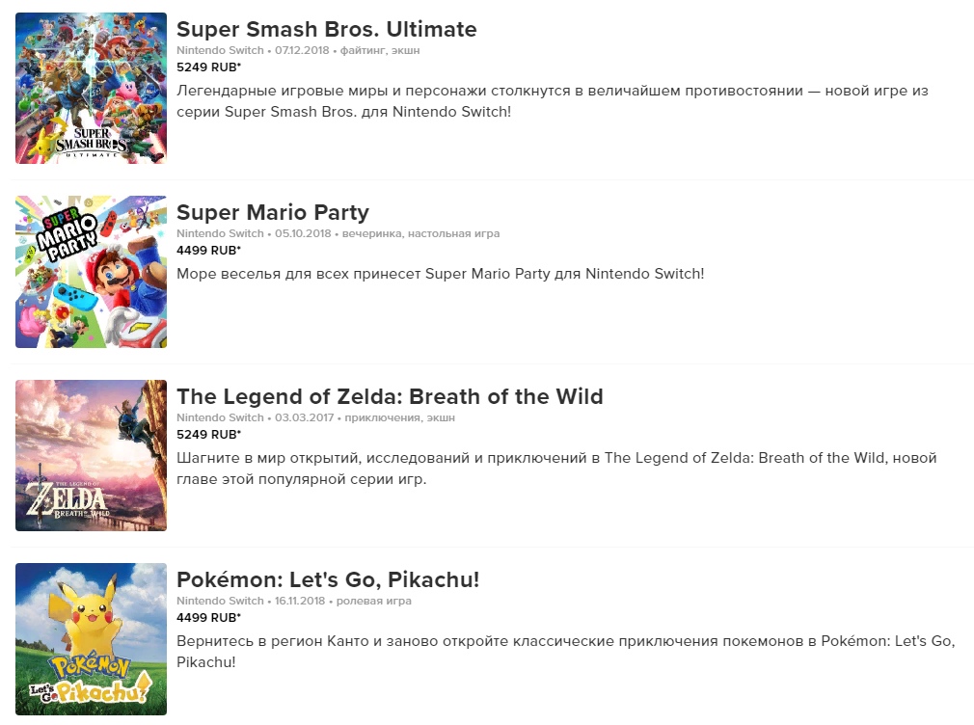Click the "приключения, экшн" genre under Zelda

coord(399,417)
